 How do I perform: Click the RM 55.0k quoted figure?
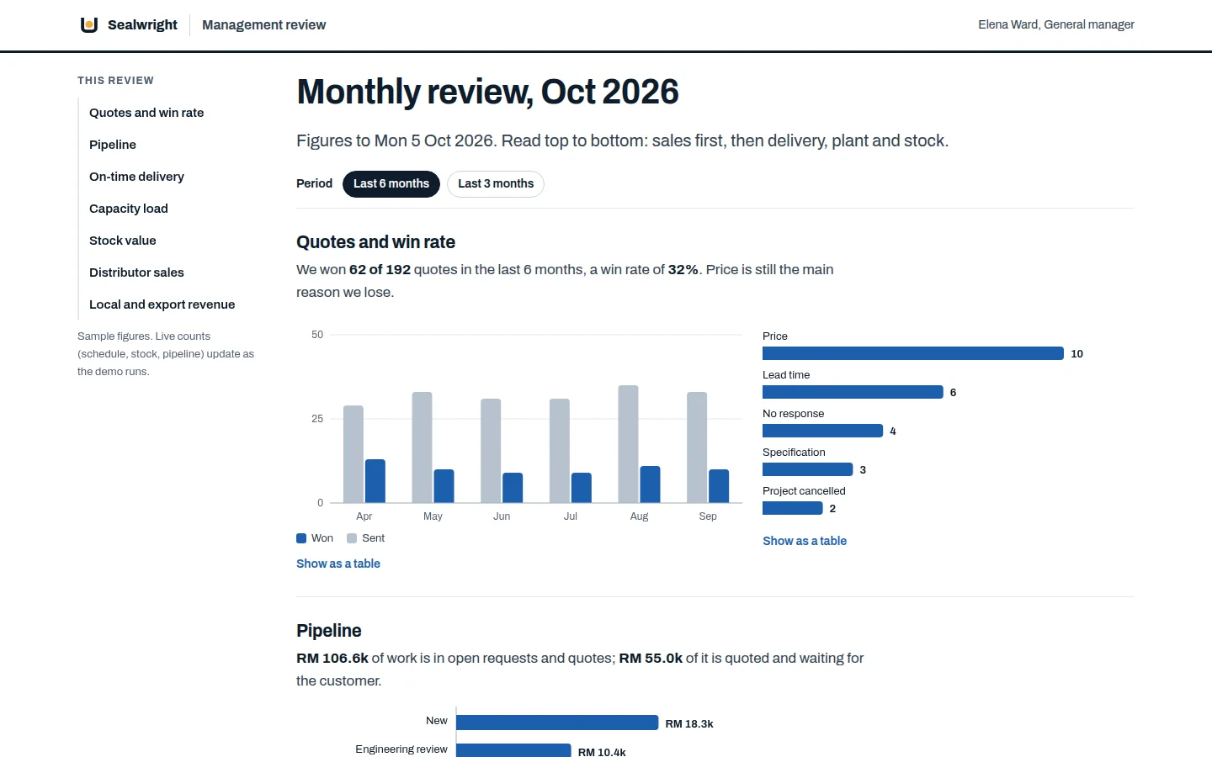651,658
